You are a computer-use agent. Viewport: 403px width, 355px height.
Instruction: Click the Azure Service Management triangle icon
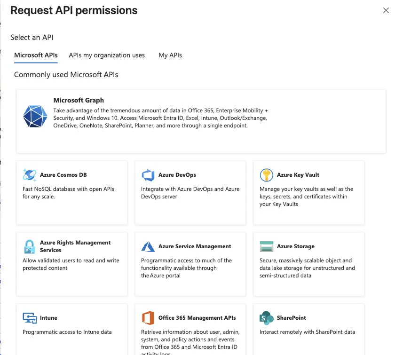148,246
